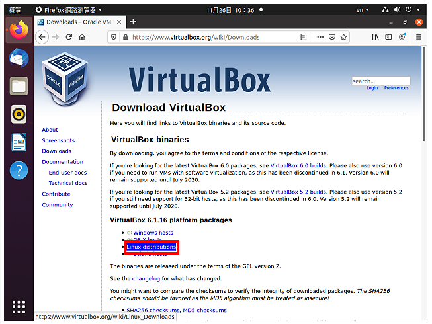Show the applications grid
Screen dimensions: 432x324
click(19, 307)
